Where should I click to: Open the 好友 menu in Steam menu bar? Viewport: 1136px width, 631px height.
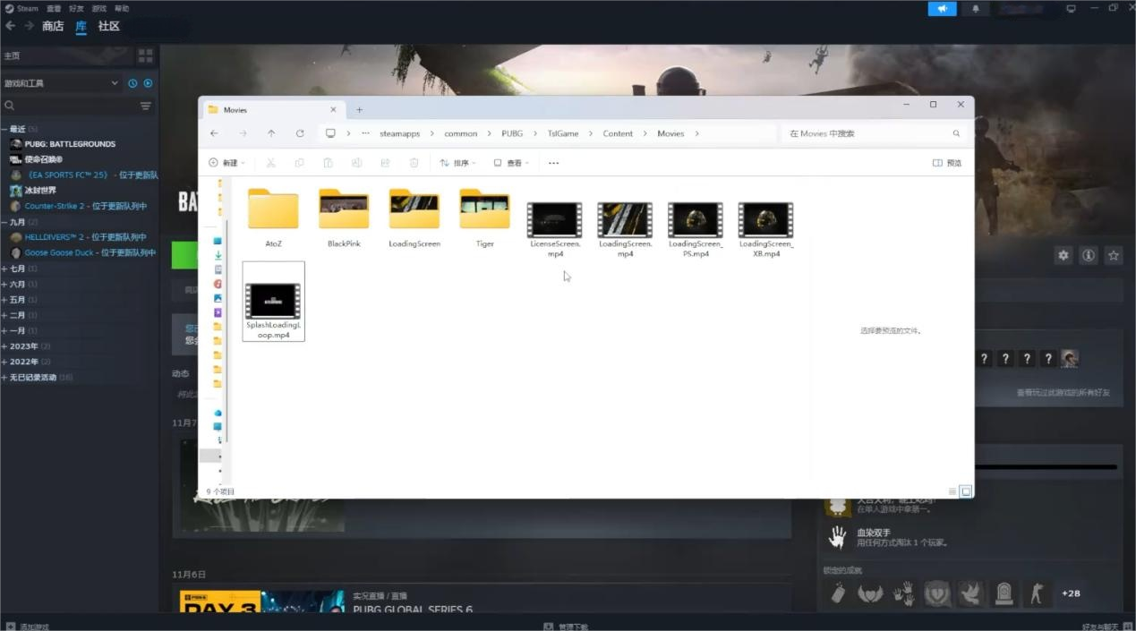(x=76, y=8)
